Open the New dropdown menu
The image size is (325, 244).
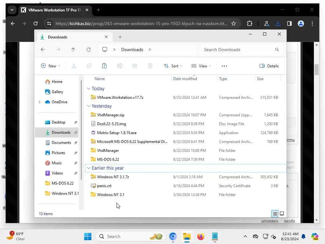50,66
